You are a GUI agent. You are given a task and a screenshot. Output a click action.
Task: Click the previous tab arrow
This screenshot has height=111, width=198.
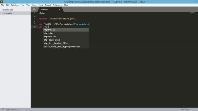33,9
